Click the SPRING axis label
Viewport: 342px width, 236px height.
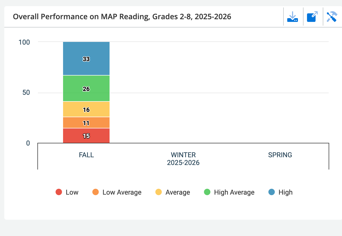point(280,155)
